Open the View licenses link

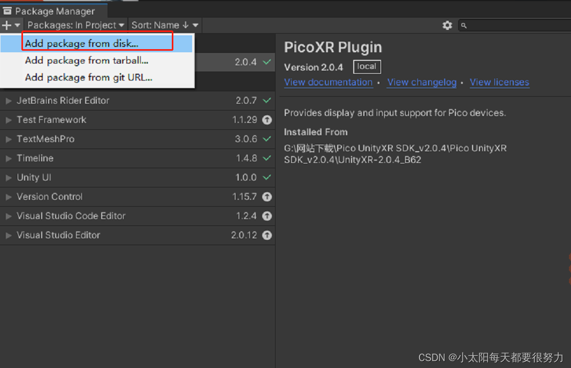tap(499, 82)
